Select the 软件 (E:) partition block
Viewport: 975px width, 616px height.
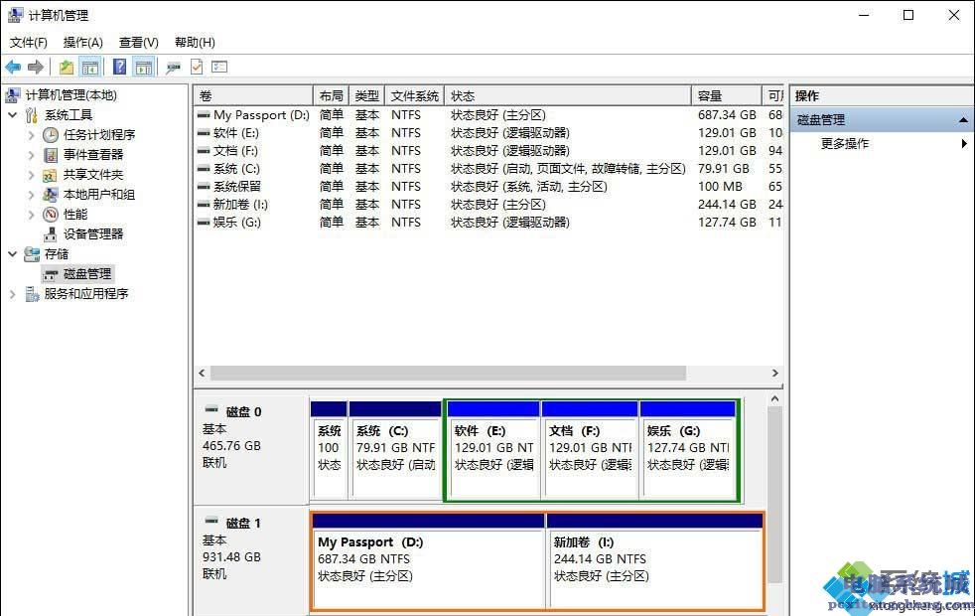[493, 450]
